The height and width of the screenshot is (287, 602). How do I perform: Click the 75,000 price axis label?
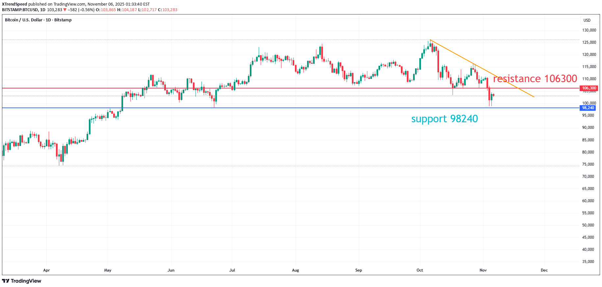(588, 164)
